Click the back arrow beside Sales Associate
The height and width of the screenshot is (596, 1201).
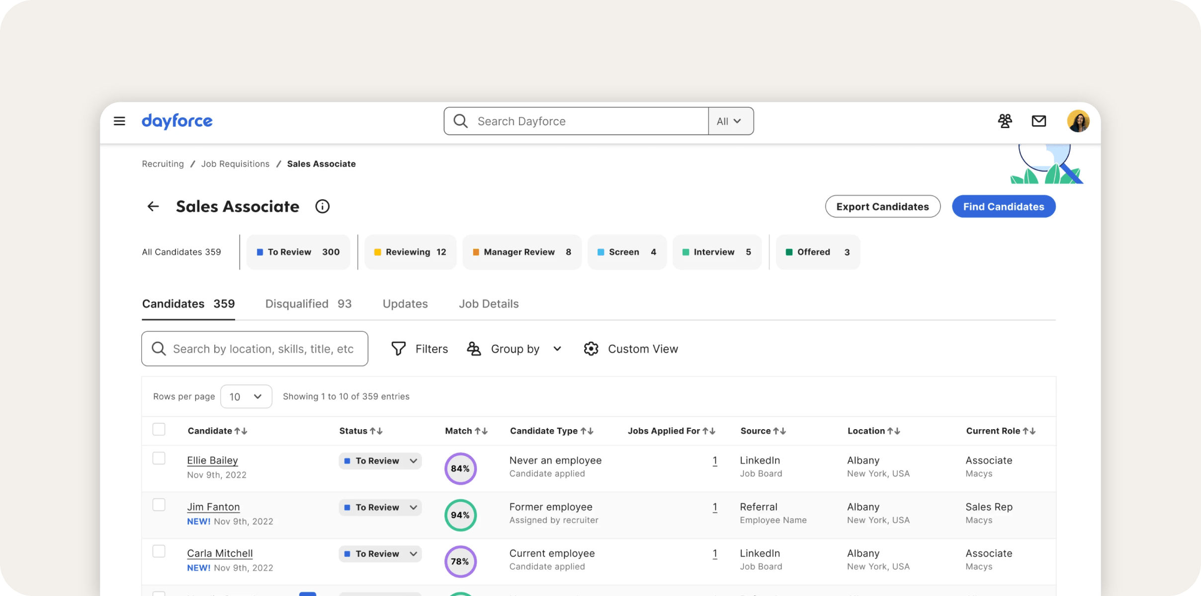153,206
